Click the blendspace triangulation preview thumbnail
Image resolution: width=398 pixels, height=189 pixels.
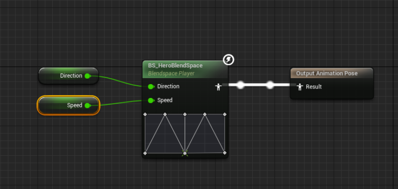point(185,134)
